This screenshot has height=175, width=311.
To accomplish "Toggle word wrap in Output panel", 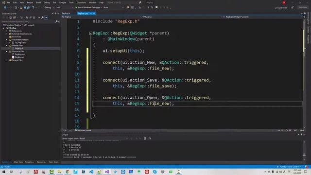I will 150,139.
